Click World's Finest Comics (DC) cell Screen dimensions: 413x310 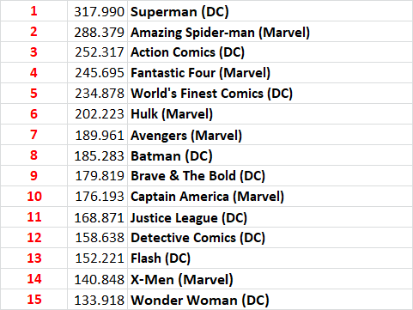[270, 94]
